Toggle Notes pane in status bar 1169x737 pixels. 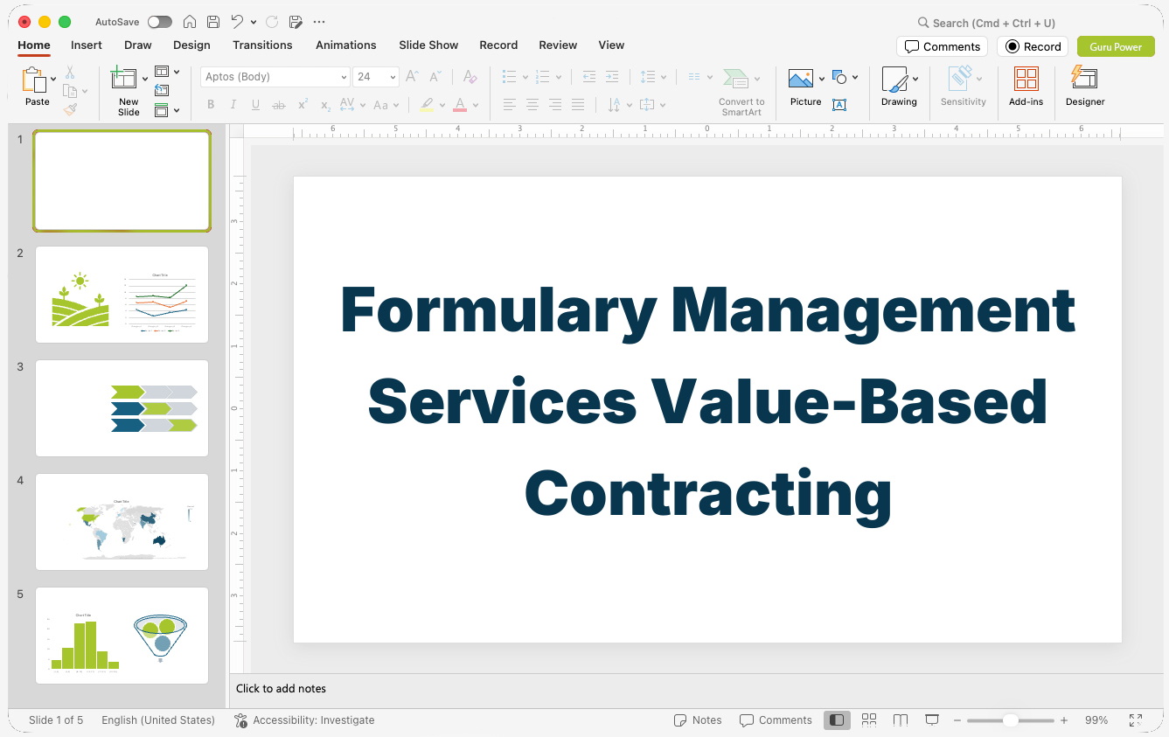coord(698,720)
